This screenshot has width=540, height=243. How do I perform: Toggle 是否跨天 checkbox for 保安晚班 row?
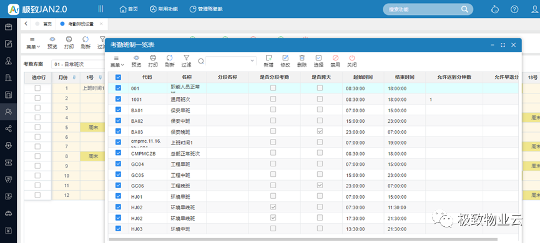(320, 131)
